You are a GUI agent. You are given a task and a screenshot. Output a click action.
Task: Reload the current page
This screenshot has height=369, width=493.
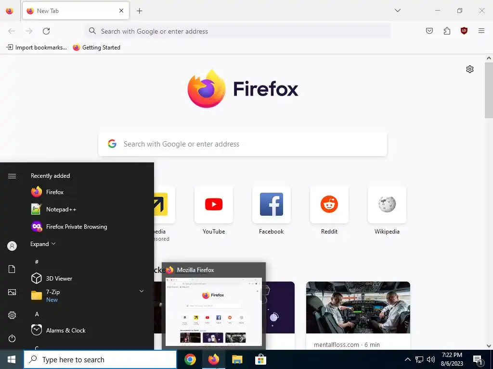(x=46, y=31)
